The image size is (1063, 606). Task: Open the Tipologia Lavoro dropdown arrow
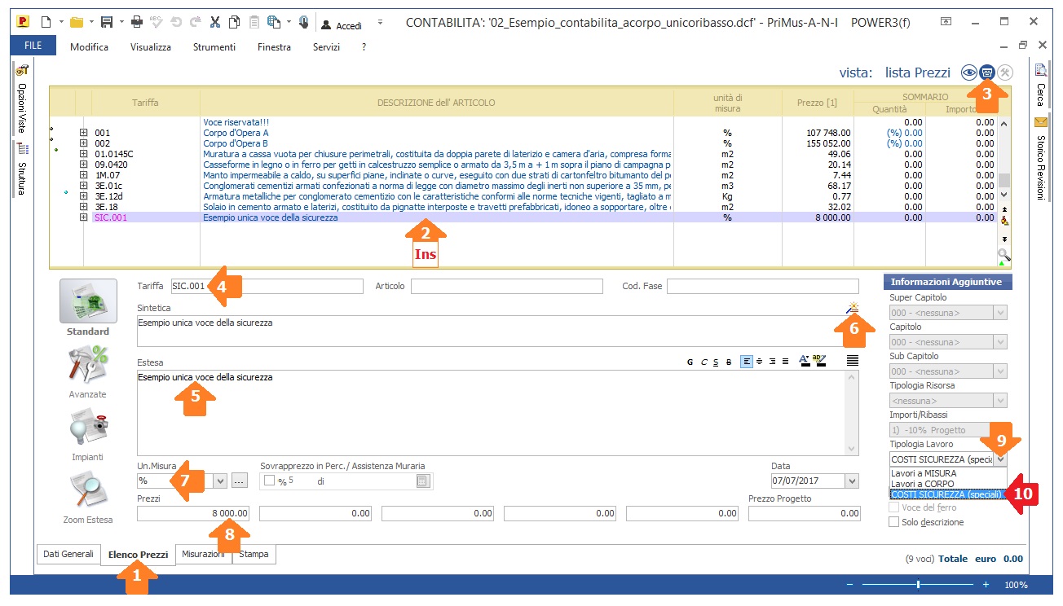point(1001,459)
